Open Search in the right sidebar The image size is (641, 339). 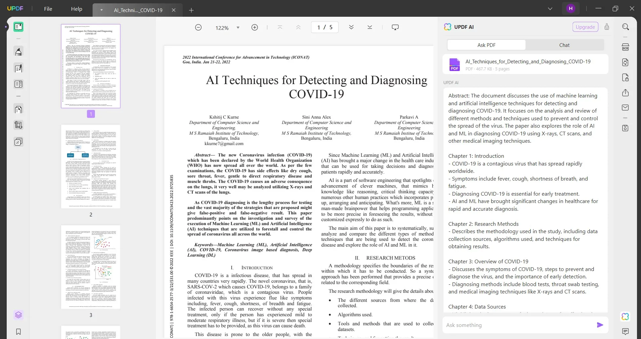(x=626, y=26)
